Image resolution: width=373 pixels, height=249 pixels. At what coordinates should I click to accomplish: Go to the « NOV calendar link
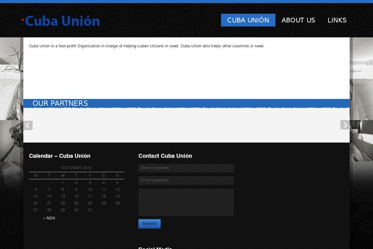[49, 218]
